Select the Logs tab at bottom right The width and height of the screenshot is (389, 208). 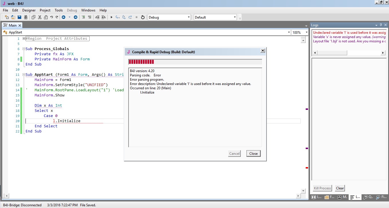click(x=355, y=197)
